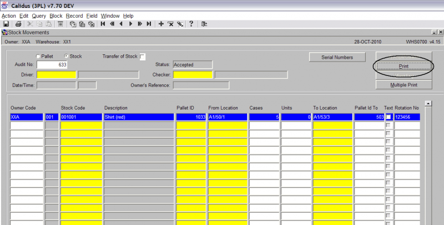Click the exit door icon in toolbar
Screen dimensions: 444x225
204,24
